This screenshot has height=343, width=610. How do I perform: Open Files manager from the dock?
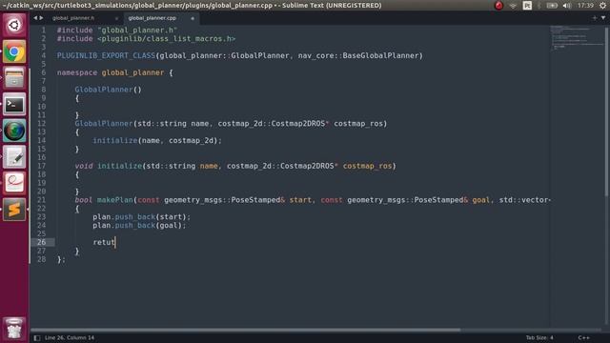14,77
